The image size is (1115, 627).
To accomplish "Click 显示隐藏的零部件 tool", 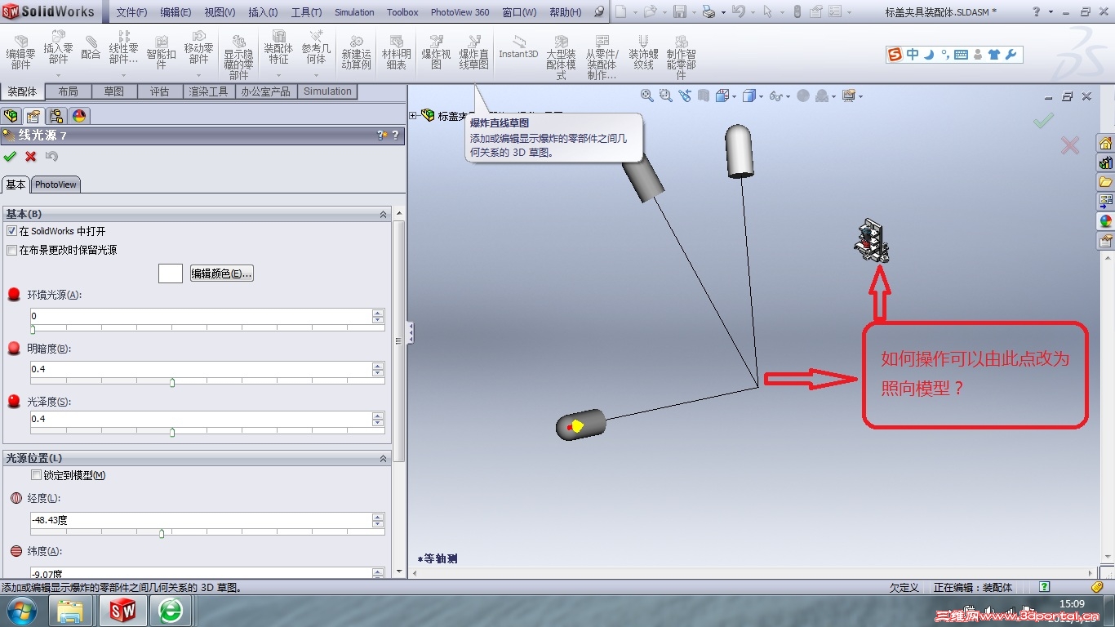I will (238, 57).
